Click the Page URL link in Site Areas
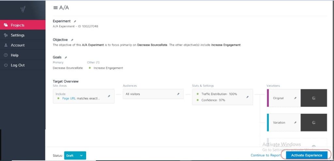Viewport: 334px width, 161px height. pos(69,98)
